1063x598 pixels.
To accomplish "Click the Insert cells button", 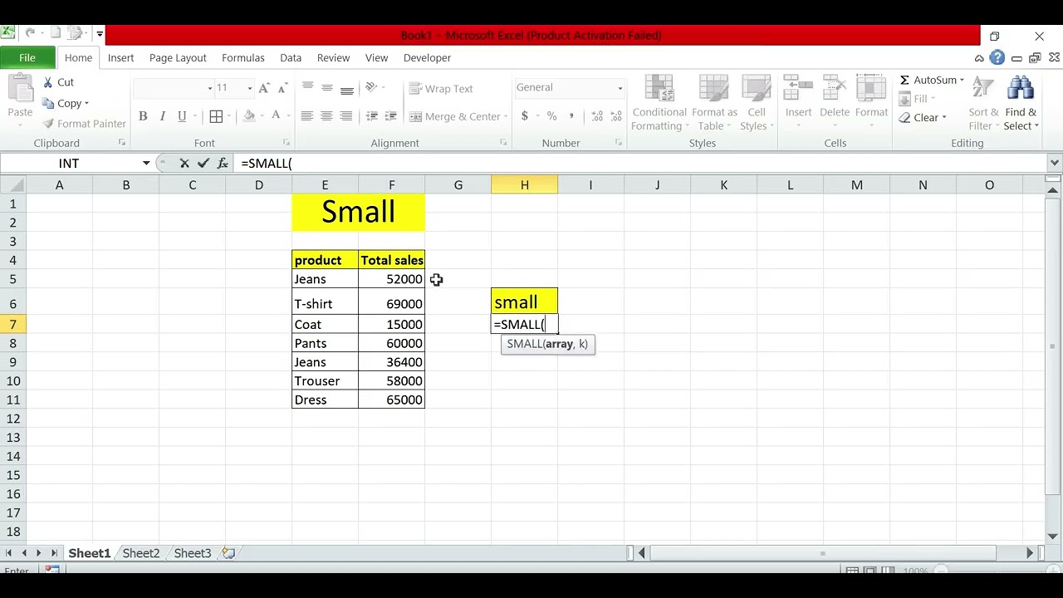I will coord(798,103).
